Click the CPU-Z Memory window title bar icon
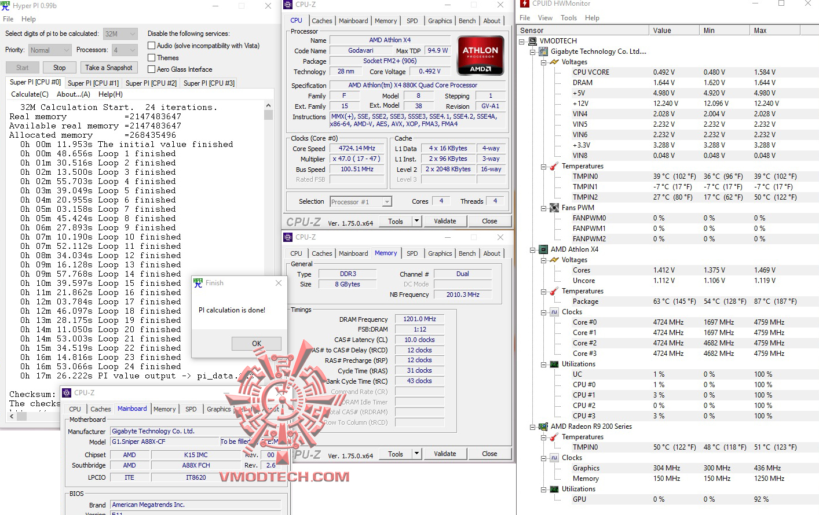Viewport: 819px width, 515px height. point(288,237)
